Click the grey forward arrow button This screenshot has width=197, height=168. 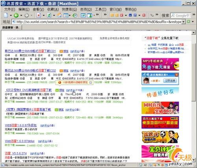(x=26, y=15)
